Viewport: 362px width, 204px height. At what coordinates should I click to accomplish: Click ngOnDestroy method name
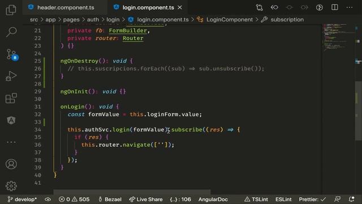tap(79, 61)
